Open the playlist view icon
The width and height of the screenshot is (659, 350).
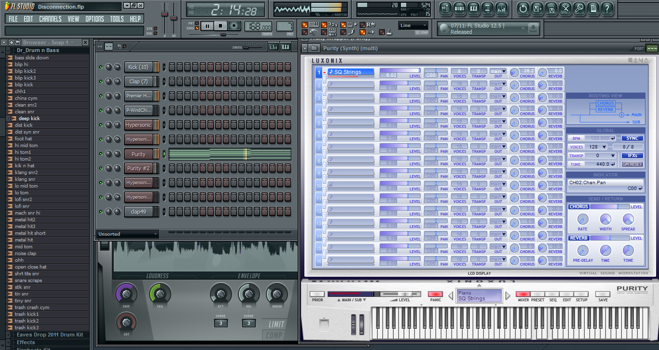(x=445, y=9)
